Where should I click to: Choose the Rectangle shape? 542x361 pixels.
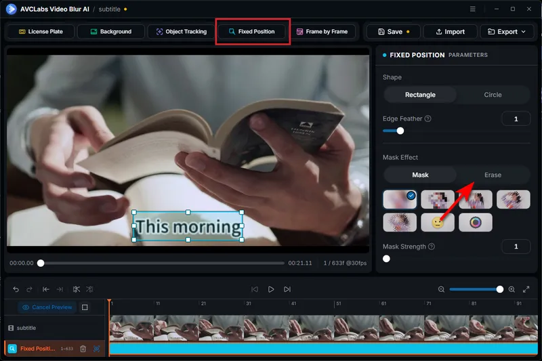tap(420, 95)
